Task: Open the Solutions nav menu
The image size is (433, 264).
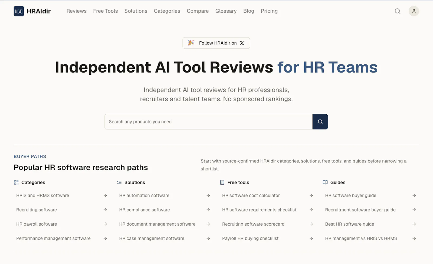Action: click(x=136, y=11)
